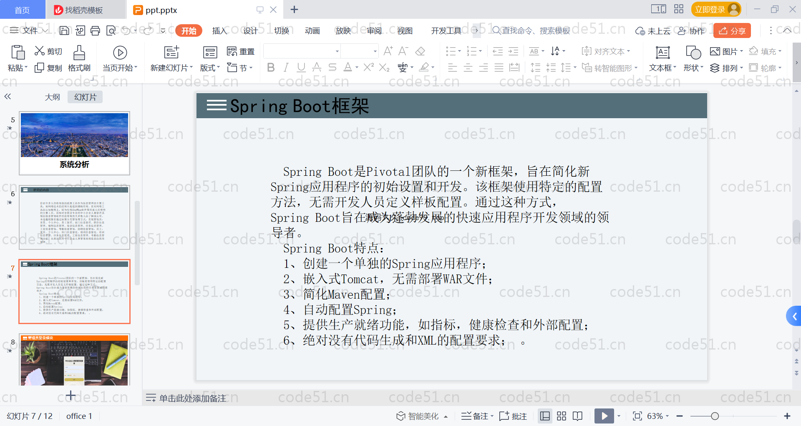The height and width of the screenshot is (426, 801).
Task: Switch to Reading view icon
Action: pyautogui.click(x=578, y=416)
